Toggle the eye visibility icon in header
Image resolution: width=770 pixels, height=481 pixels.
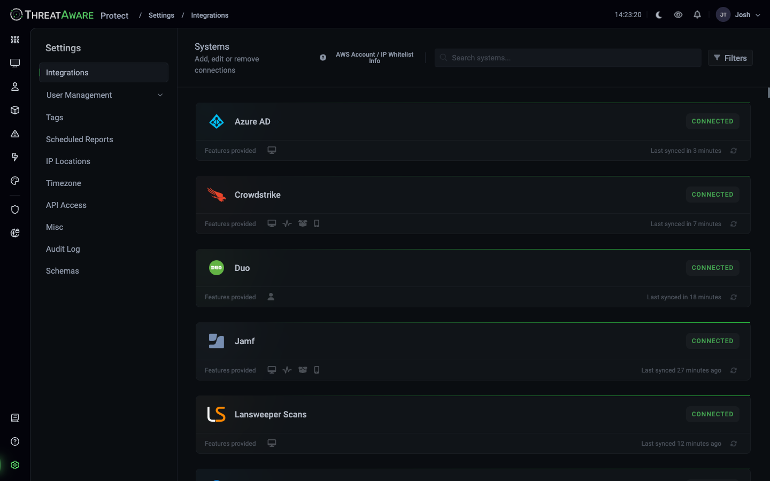(678, 15)
